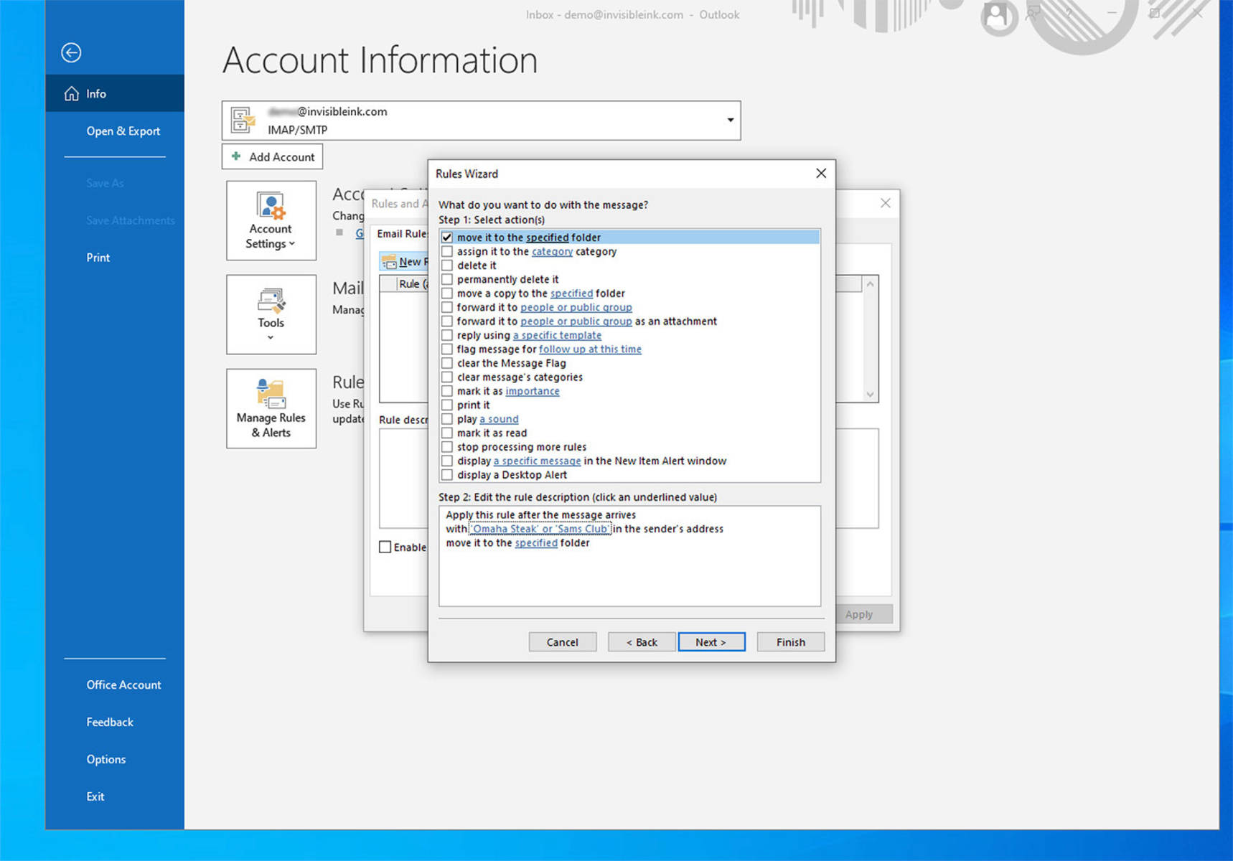Click Add Account button label
Viewport: 1233px width, 861px height.
(x=282, y=157)
